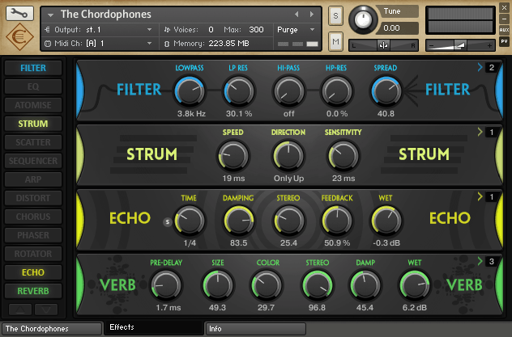Click the stereo pan slider

point(383,45)
